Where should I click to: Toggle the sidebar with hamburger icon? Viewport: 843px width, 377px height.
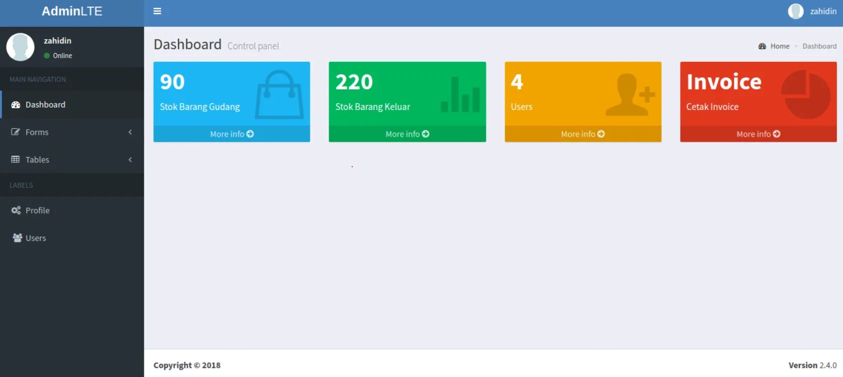[157, 11]
